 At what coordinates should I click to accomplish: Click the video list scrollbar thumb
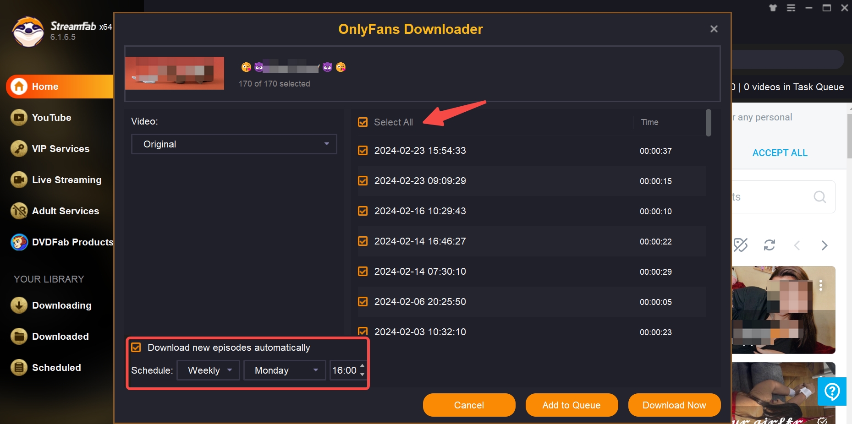click(709, 123)
